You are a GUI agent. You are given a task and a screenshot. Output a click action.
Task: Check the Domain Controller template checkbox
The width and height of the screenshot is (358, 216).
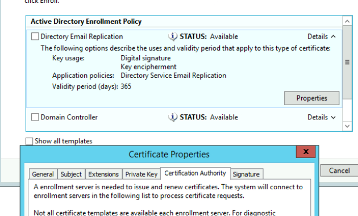tap(35, 117)
